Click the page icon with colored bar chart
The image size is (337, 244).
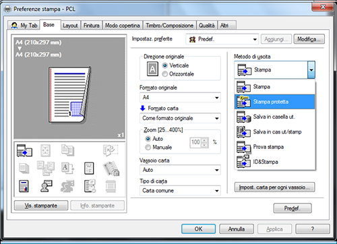click(24, 186)
